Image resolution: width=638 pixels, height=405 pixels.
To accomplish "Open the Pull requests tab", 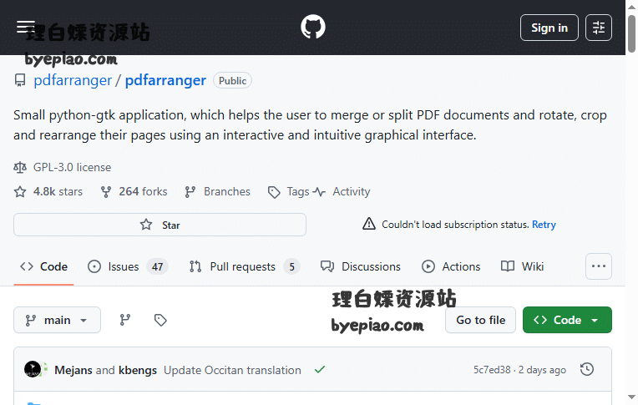I will click(244, 266).
